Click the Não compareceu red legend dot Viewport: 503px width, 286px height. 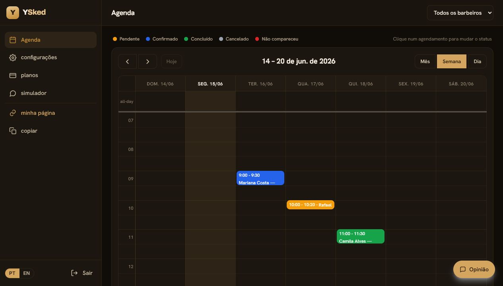click(257, 39)
